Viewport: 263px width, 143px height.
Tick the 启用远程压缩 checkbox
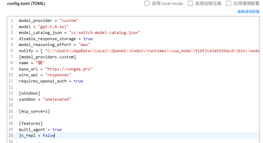coord(190,3)
